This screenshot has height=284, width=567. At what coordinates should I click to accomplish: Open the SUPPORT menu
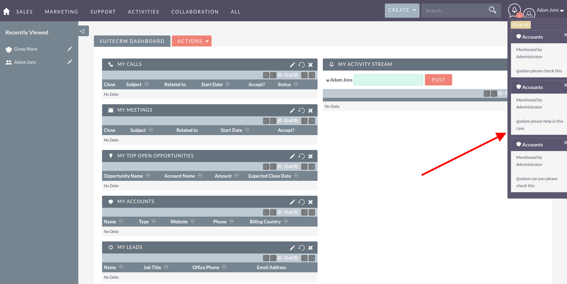[x=103, y=12]
